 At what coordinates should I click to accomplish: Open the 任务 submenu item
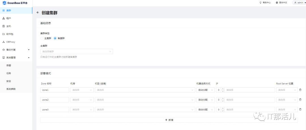tap(16, 73)
